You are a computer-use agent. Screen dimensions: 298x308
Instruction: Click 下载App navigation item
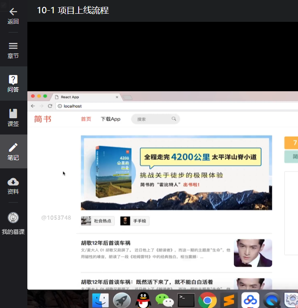click(x=111, y=119)
